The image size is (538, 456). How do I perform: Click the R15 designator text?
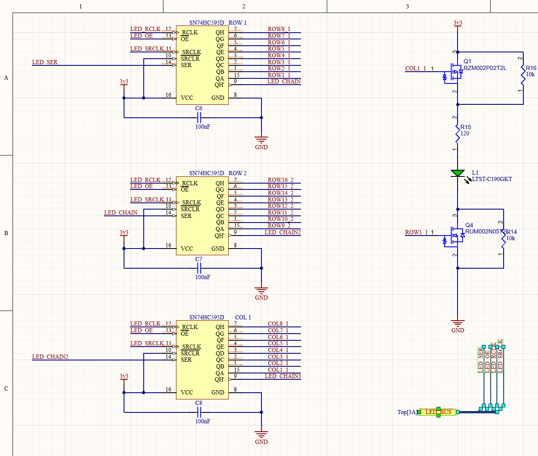[466, 127]
